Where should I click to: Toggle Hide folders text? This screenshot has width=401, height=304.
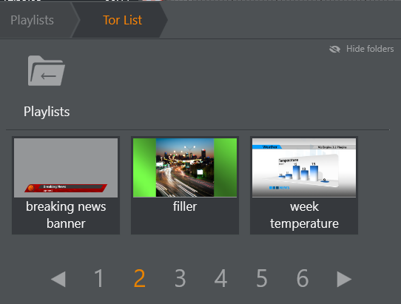[x=370, y=49]
